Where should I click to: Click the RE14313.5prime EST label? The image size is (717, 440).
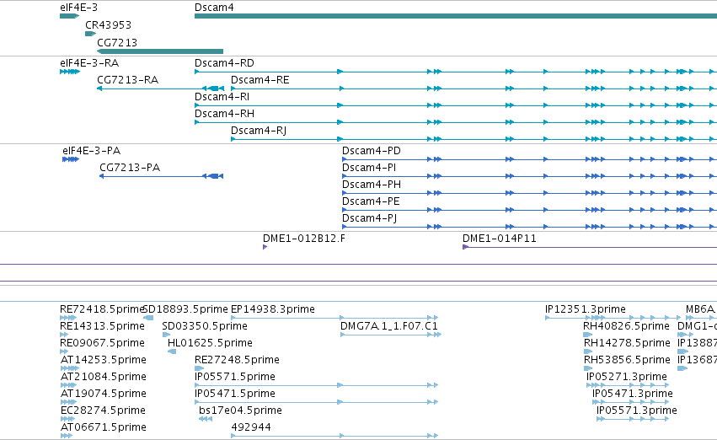[x=103, y=326]
